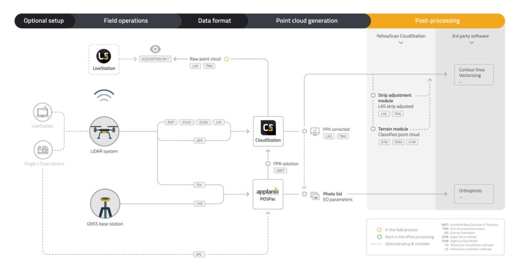519x277 pixels.
Task: Click the green circle beside PPK solution
Action: tap(268, 164)
